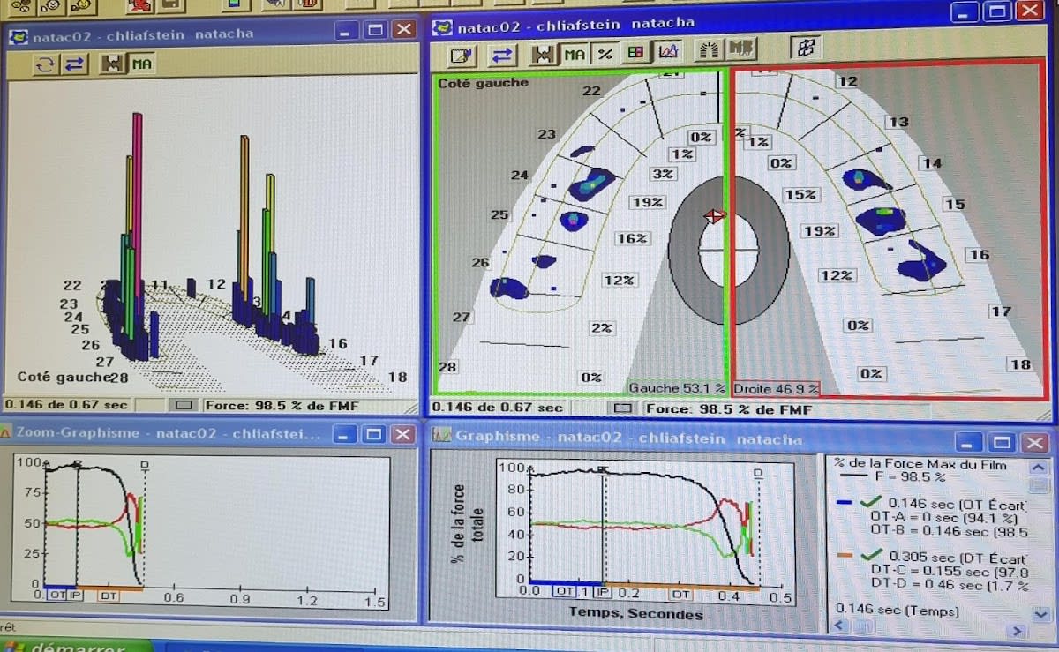Click the legend horizontal scrollbar thumb
The height and width of the screenshot is (652, 1059).
(863, 626)
